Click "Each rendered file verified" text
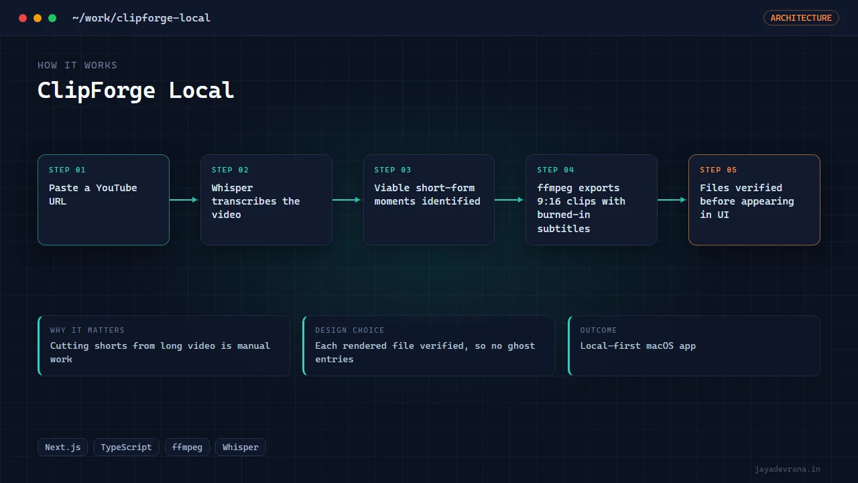Image resolution: width=858 pixels, height=483 pixels. pos(391,346)
